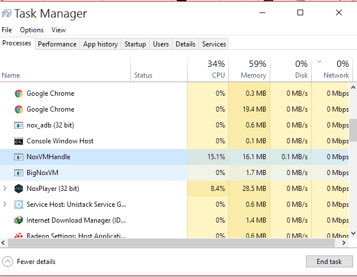Click the horizontal scrollbar right arrow
Viewport: 357px width, 277px height.
pyautogui.click(x=344, y=243)
